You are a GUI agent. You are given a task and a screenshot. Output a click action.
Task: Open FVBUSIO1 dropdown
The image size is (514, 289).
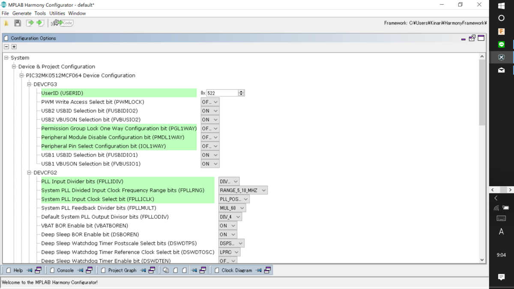[x=210, y=164]
